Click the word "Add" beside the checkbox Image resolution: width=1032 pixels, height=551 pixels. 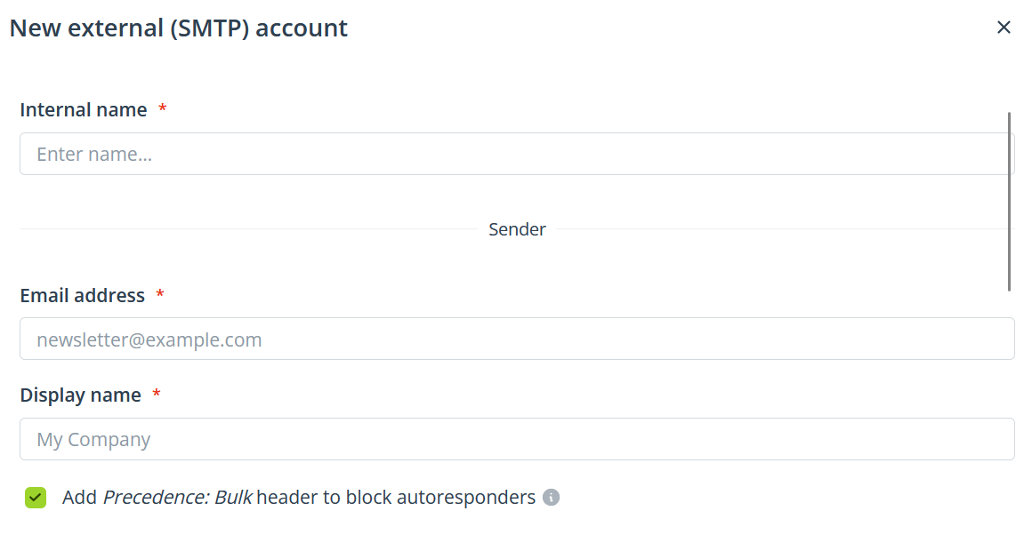(79, 498)
